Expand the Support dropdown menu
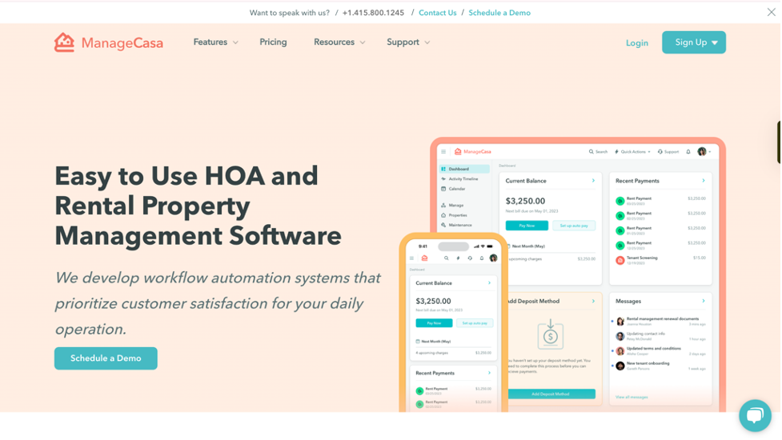The image size is (782, 440). point(408,42)
